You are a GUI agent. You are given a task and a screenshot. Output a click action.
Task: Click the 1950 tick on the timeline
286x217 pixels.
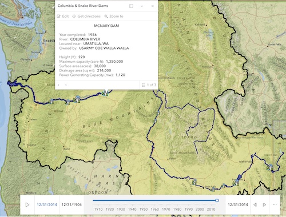[x=144, y=209]
